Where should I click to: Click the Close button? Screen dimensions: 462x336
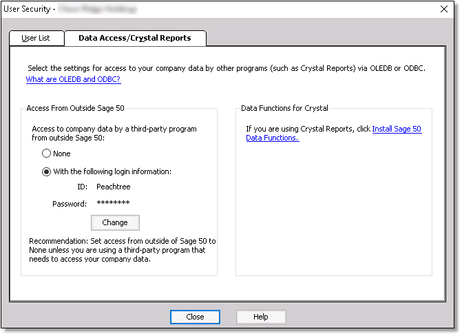tap(195, 317)
